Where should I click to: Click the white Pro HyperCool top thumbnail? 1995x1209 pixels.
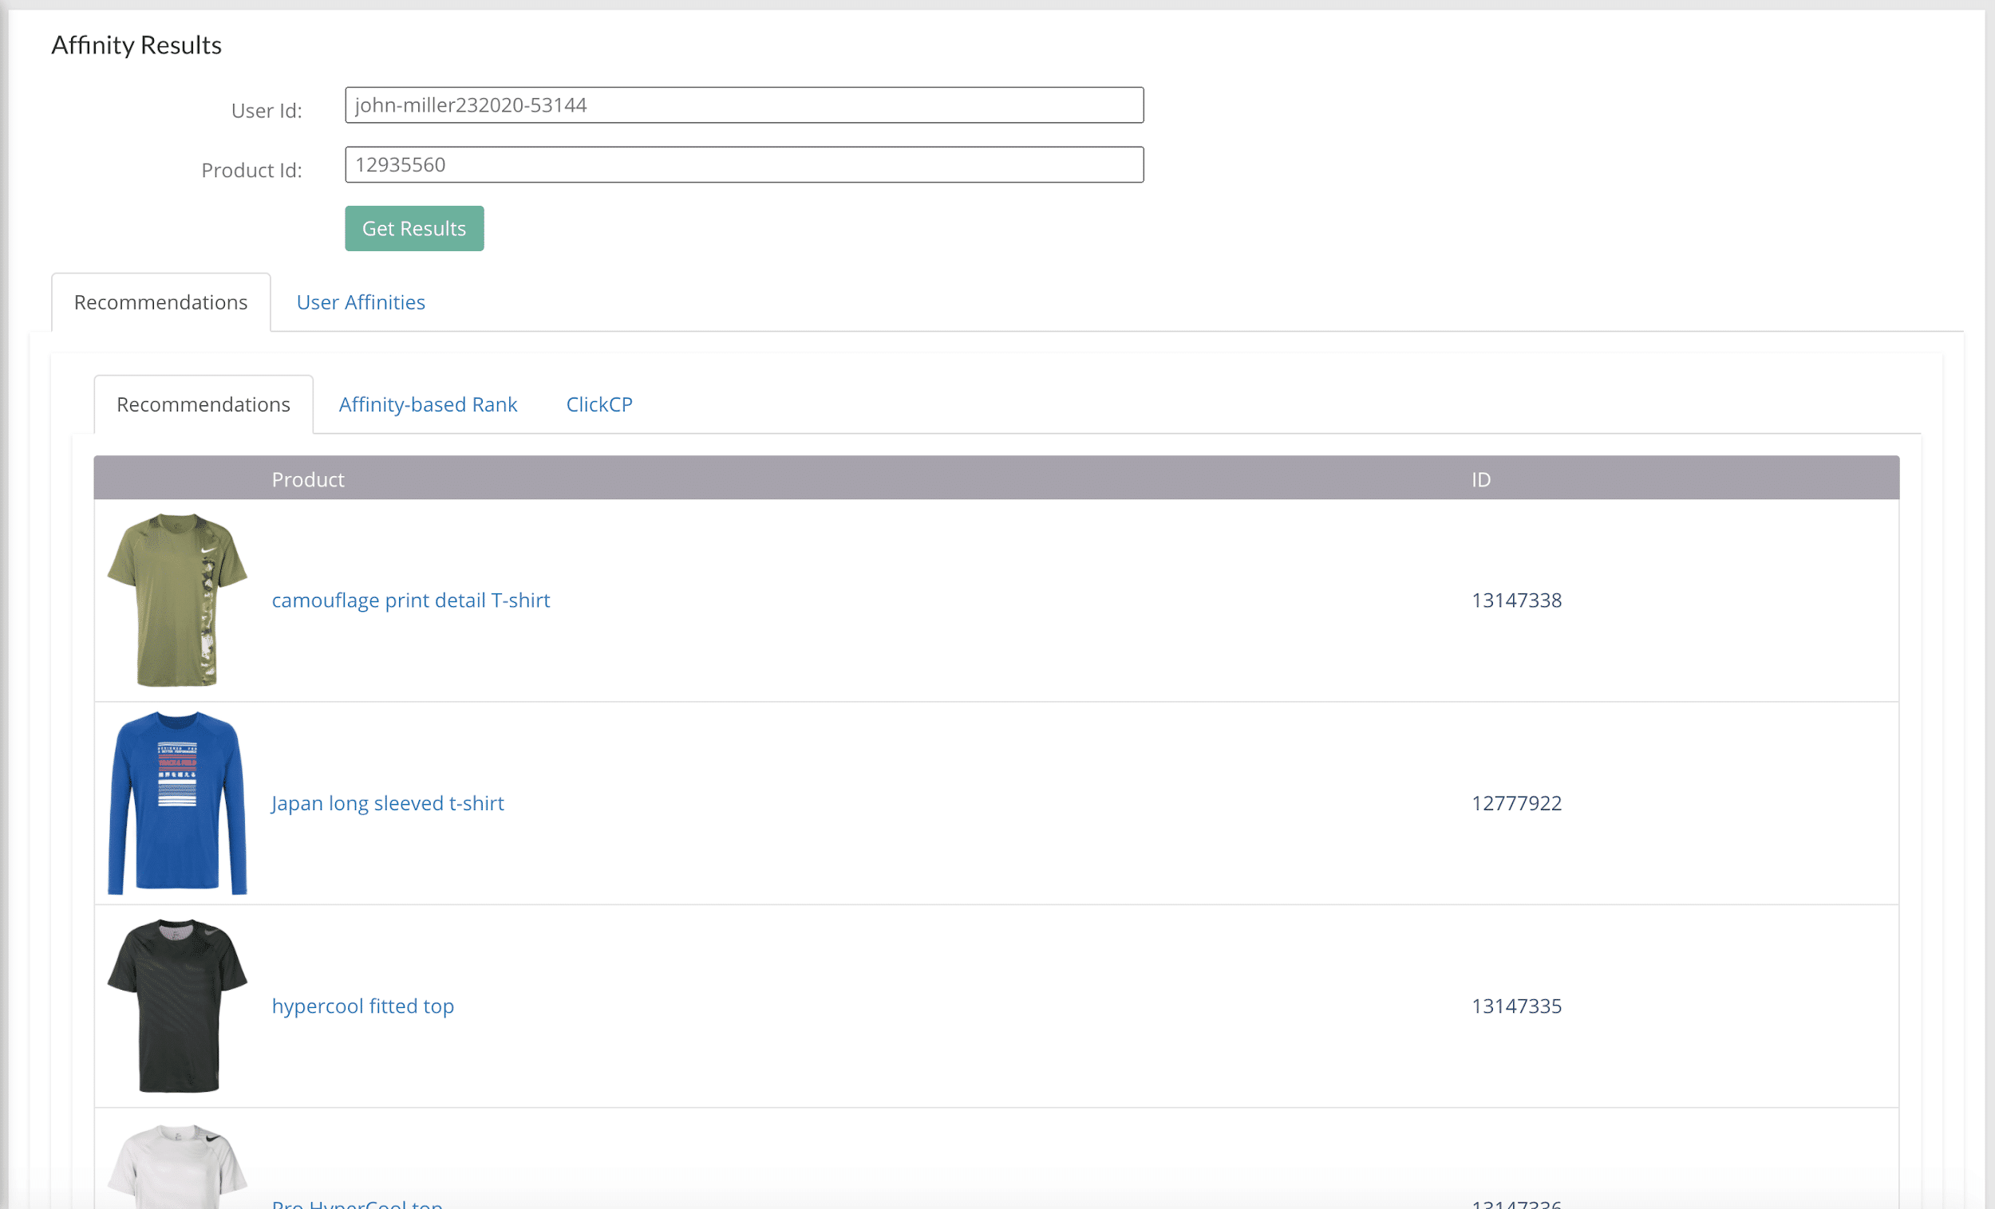tap(177, 1166)
